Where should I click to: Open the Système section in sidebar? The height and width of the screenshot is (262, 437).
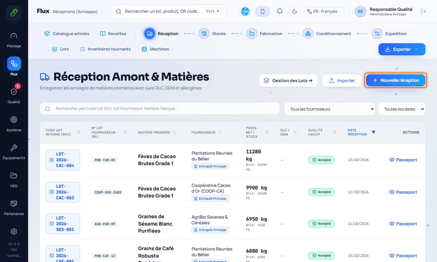pos(14,123)
